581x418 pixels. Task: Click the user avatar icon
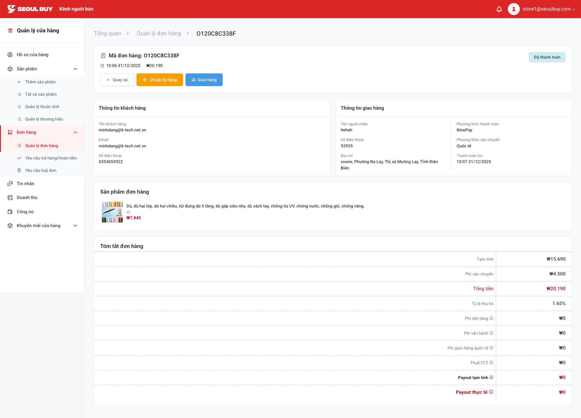coord(514,9)
